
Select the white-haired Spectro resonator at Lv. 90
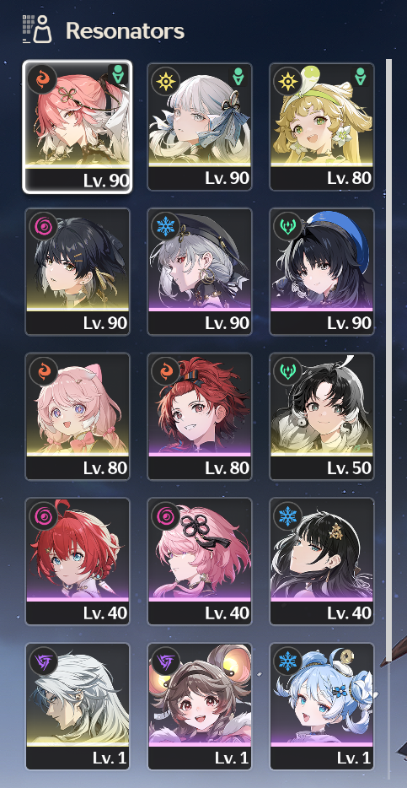(x=200, y=127)
